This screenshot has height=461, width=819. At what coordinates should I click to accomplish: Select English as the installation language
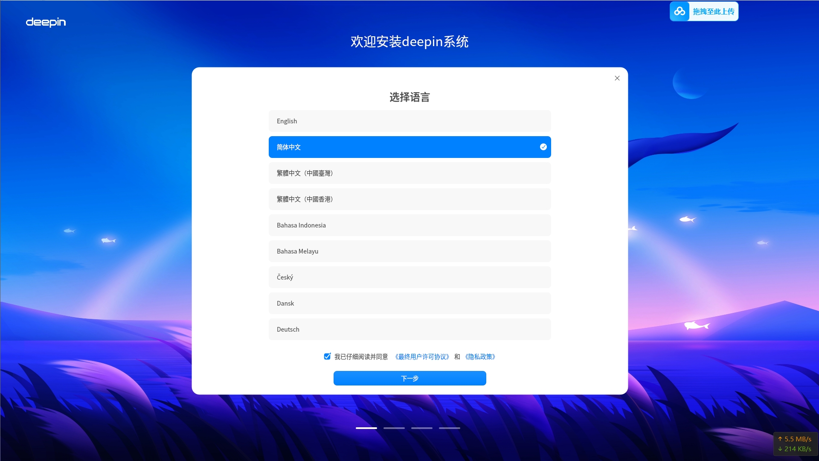click(409, 121)
